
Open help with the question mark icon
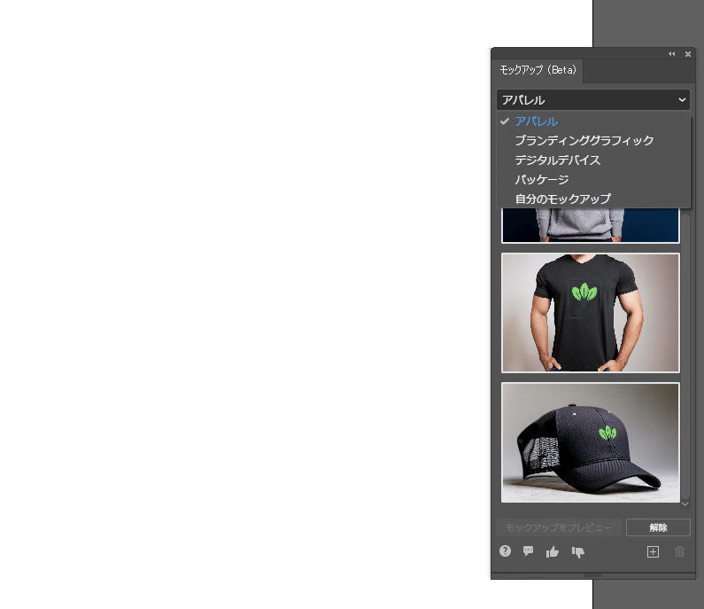(x=505, y=551)
